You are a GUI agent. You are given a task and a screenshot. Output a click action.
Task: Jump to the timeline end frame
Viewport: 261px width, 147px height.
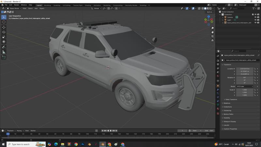[x=116, y=131]
